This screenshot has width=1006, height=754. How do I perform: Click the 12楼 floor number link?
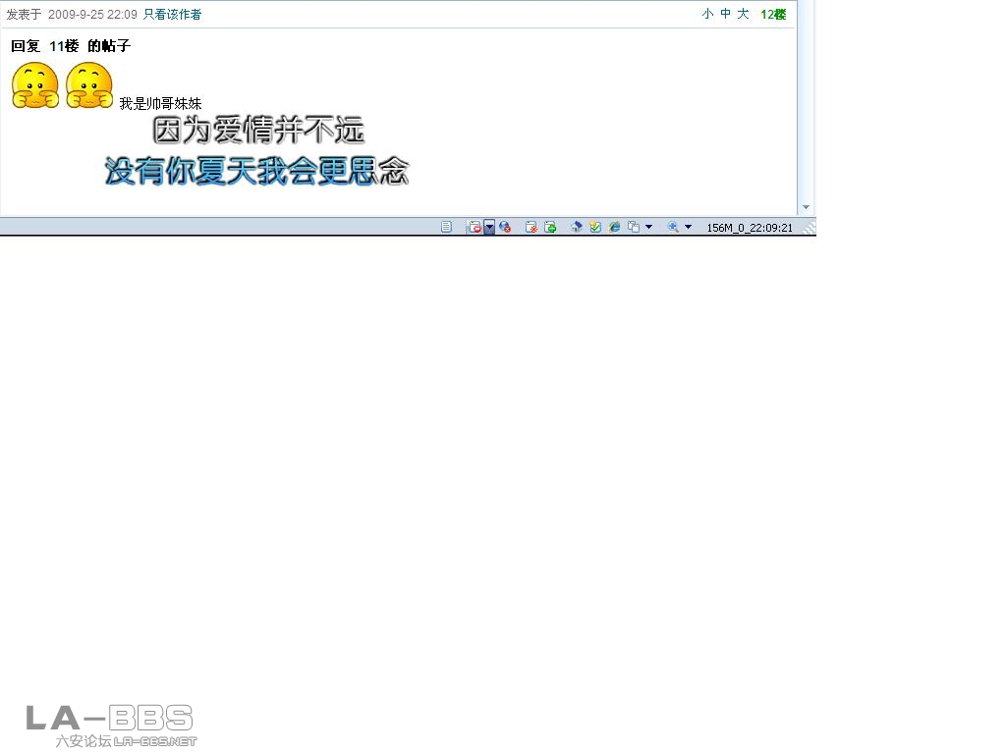click(773, 14)
